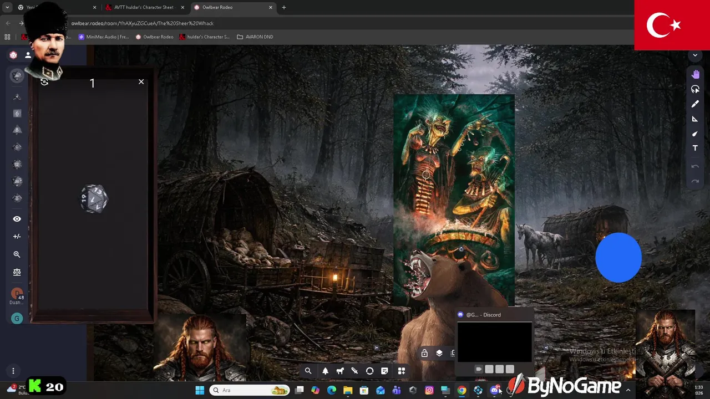This screenshot has height=399, width=710.
Task: Open the plus/minus dice bonus option
Action: pos(17,236)
